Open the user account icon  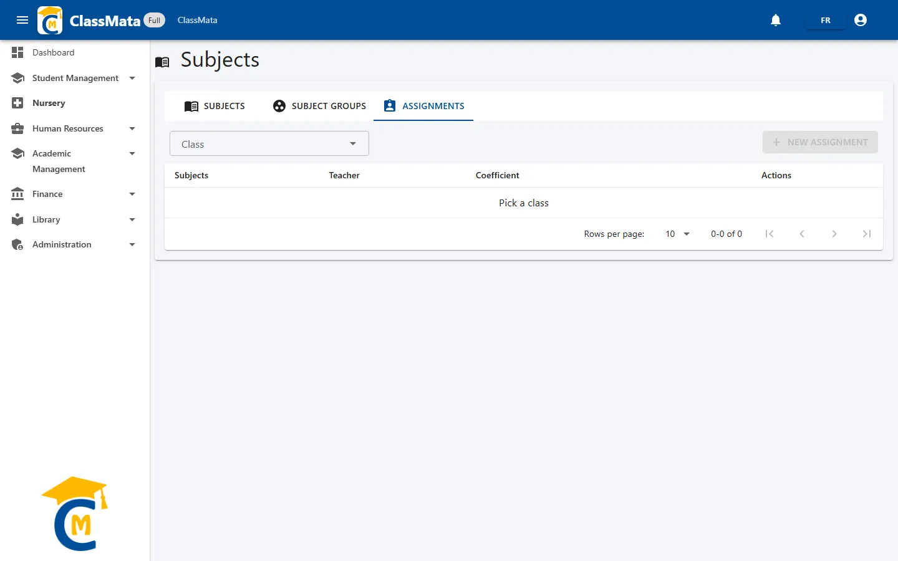[861, 20]
